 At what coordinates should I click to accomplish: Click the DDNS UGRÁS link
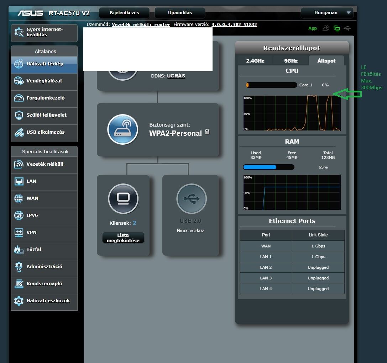tap(176, 76)
